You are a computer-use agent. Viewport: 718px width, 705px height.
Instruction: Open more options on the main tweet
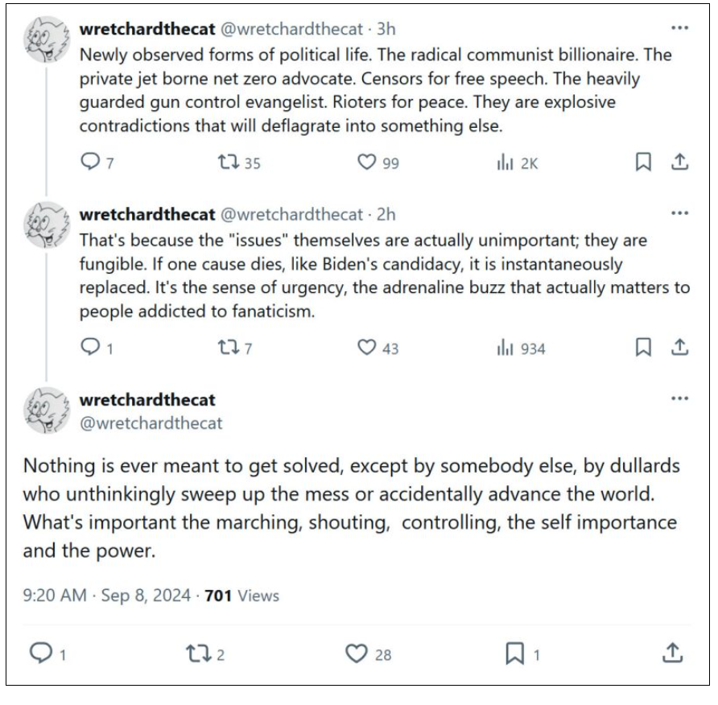pos(679,398)
